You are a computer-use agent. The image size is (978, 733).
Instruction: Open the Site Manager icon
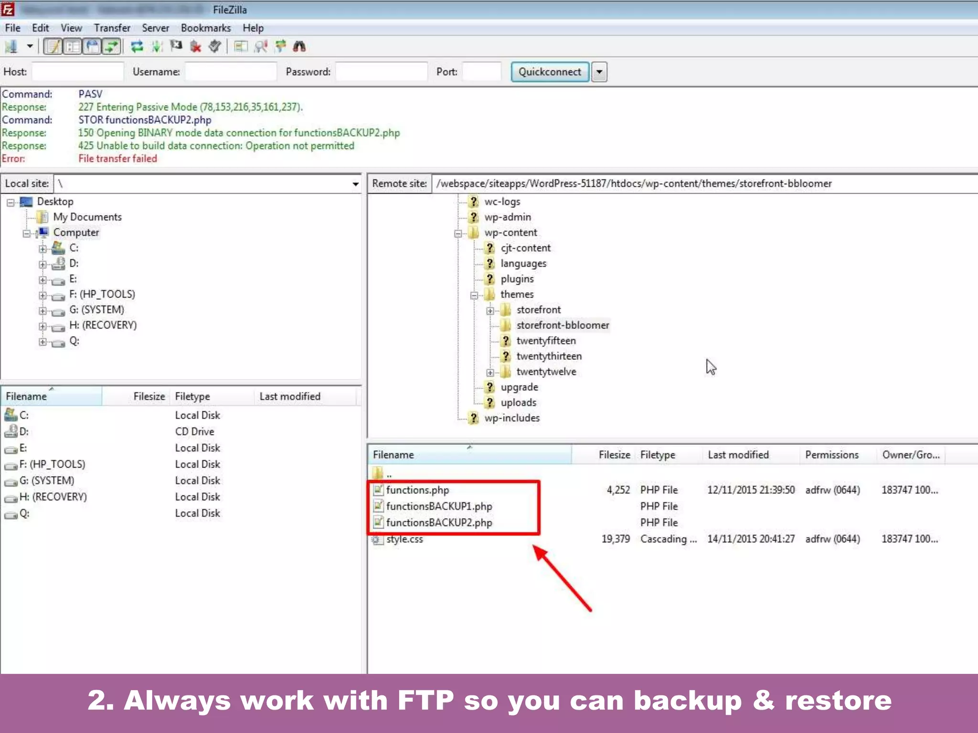[x=11, y=46]
